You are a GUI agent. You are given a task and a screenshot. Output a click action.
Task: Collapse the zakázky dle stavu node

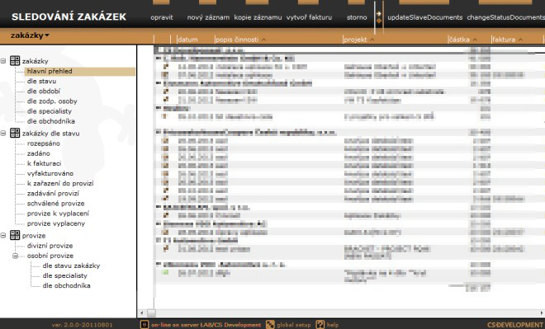click(x=3, y=134)
